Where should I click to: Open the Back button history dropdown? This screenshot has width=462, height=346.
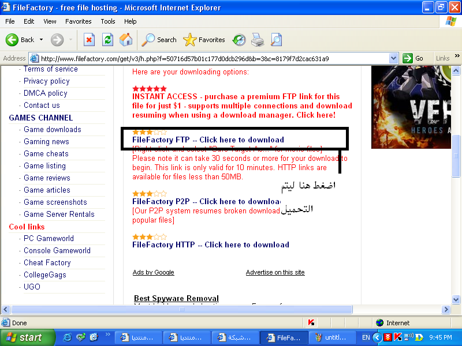[41, 40]
